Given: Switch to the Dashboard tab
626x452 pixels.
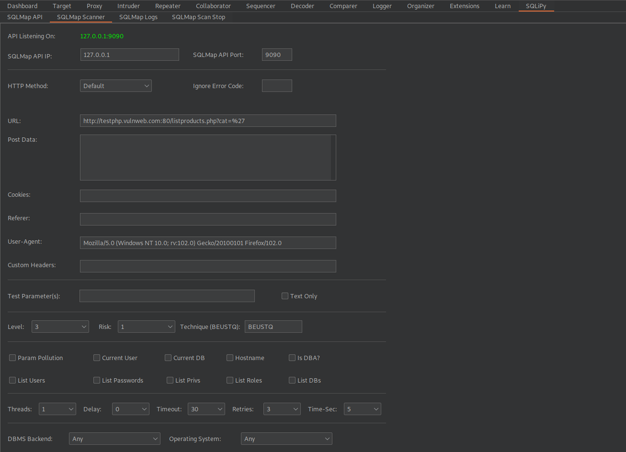Looking at the screenshot, I should pos(22,6).
